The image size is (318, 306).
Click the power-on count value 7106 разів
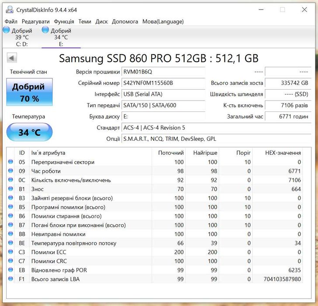pyautogui.click(x=288, y=105)
